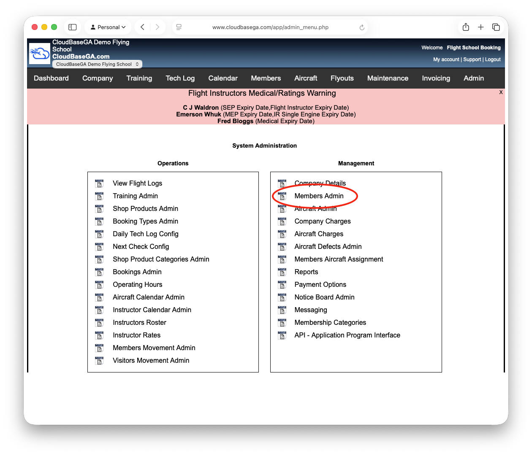Open the Dashboard menu
Image resolution: width=532 pixels, height=456 pixels.
pos(51,78)
